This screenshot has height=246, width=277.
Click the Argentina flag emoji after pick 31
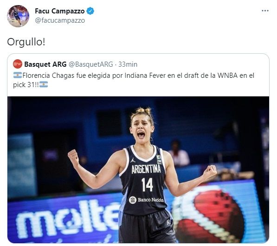coord(44,84)
